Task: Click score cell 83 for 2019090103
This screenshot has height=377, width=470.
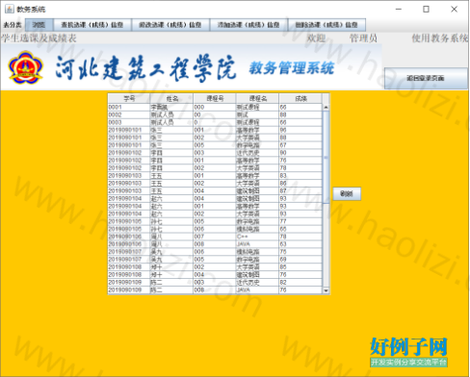Action: (x=300, y=176)
